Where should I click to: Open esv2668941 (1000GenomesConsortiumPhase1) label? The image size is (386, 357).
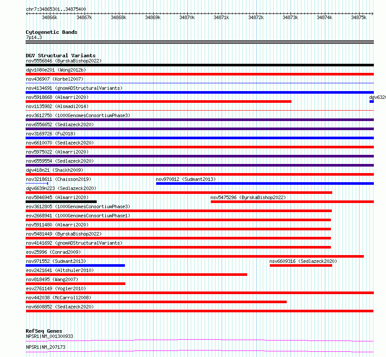(78, 216)
